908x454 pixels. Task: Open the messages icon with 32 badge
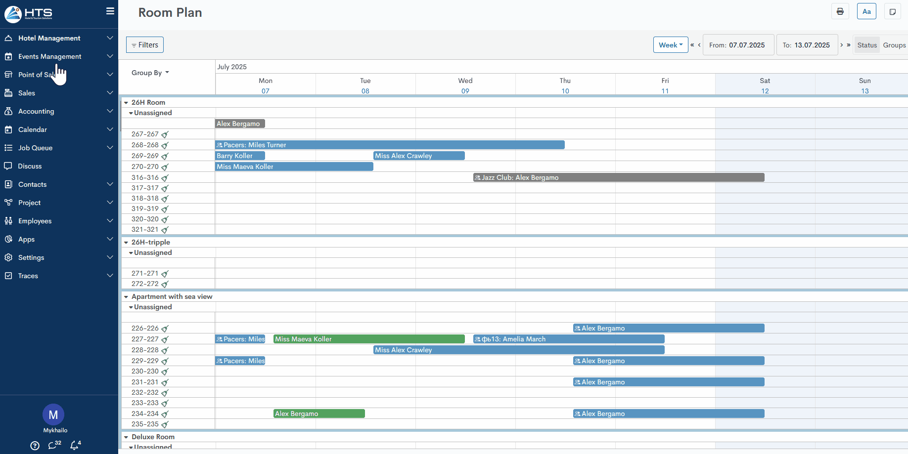53,446
